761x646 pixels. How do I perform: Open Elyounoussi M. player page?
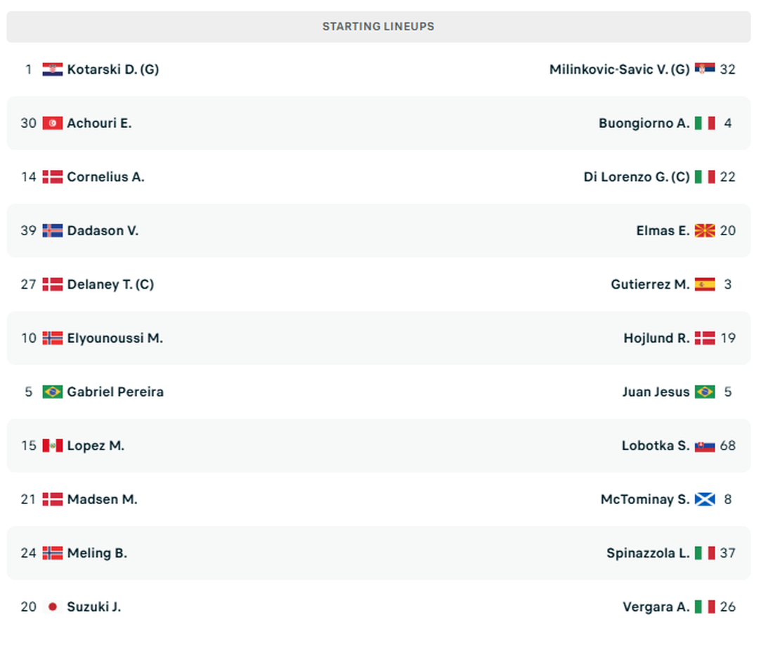(115, 338)
